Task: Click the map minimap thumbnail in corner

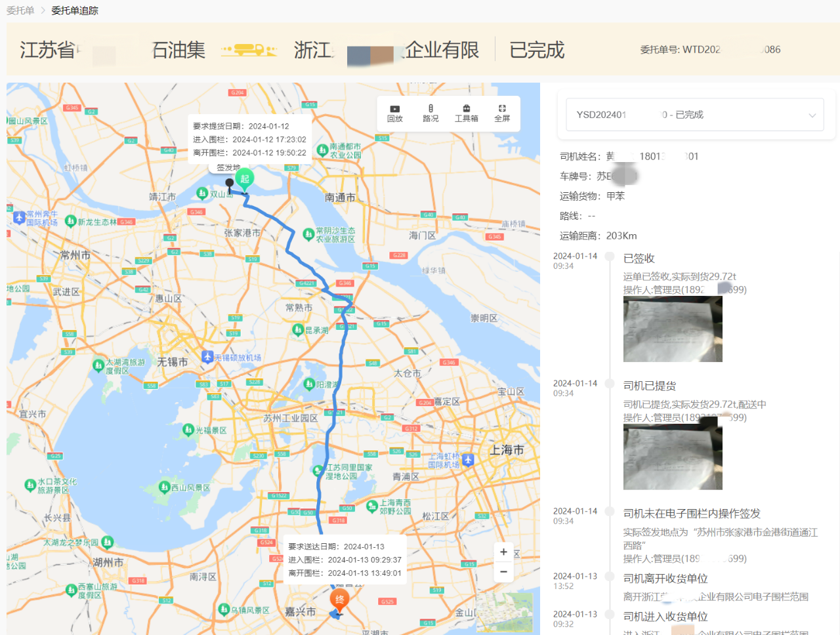Action: (x=514, y=611)
